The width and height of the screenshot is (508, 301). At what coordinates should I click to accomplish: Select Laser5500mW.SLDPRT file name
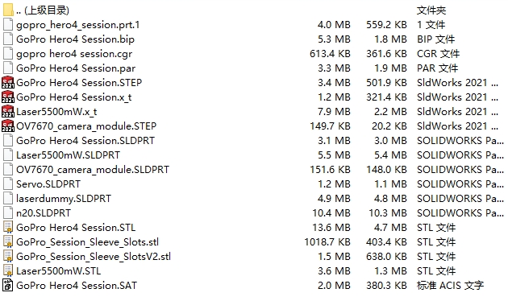[68, 155]
